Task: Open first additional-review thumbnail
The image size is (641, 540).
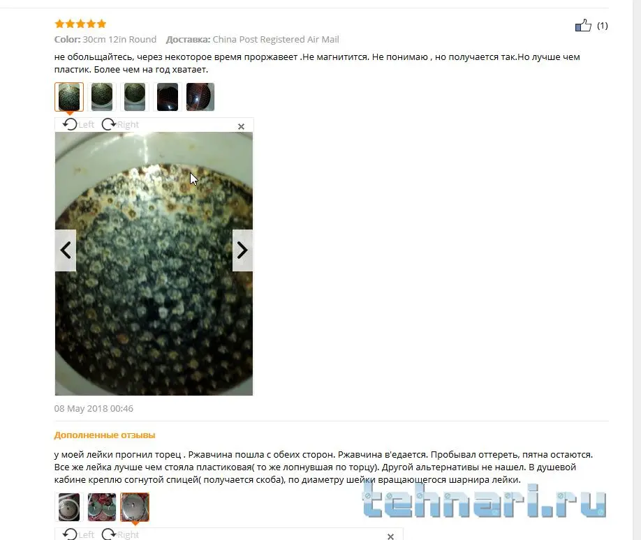Action: pos(69,507)
